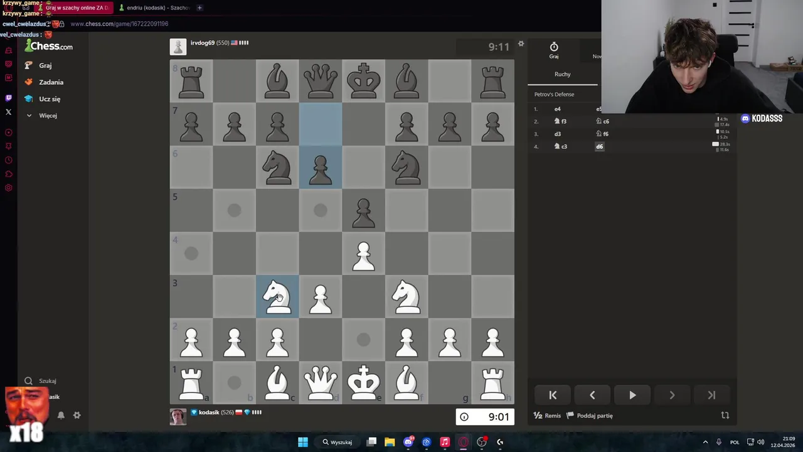Offer a draw with Remis
This screenshot has width=803, height=452.
click(x=547, y=416)
